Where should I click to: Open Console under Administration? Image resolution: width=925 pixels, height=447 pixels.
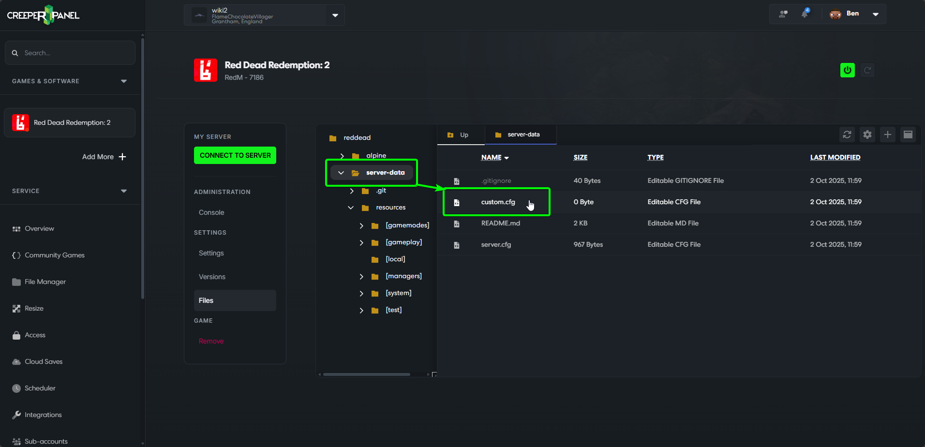tap(211, 212)
